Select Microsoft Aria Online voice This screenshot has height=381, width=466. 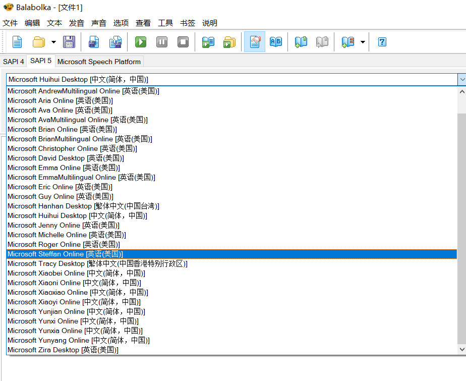(x=232, y=100)
